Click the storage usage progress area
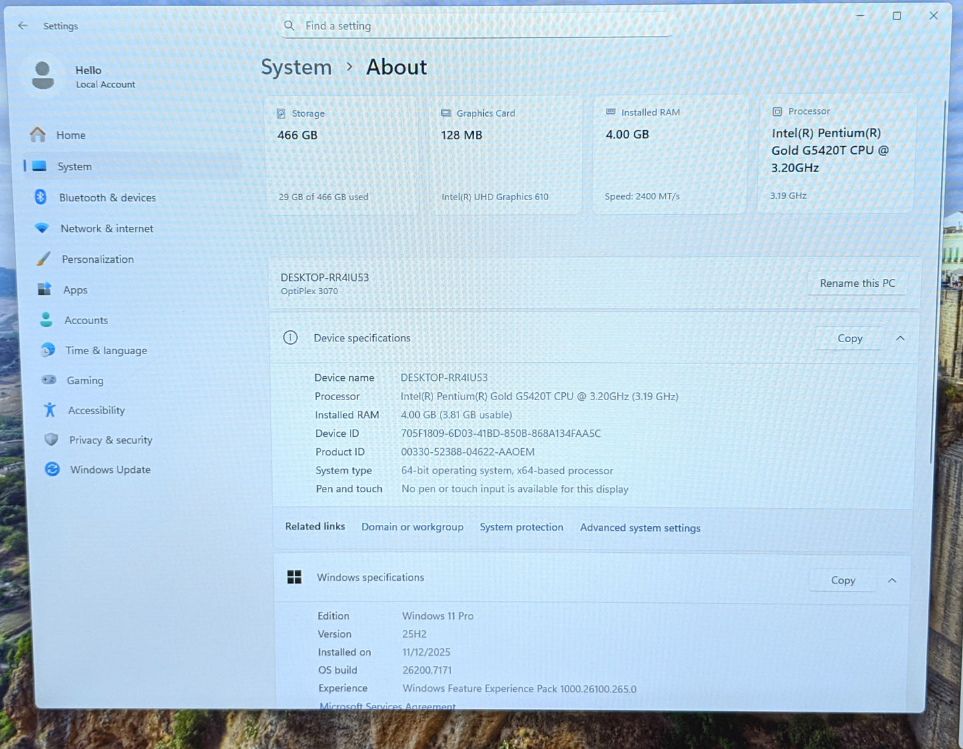The width and height of the screenshot is (963, 749). pos(323,197)
